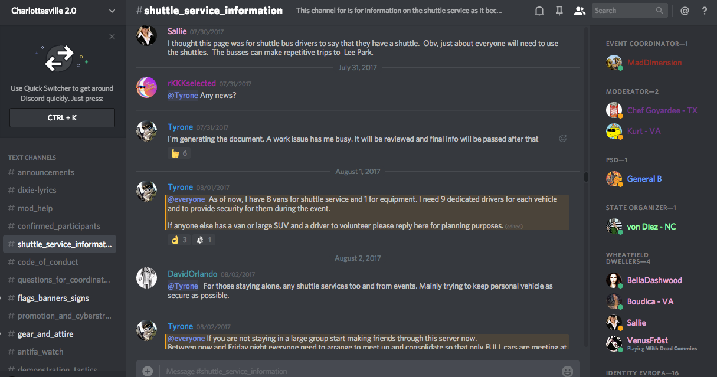
Task: Expand Charlottesville 2.0 server dropdown
Action: (112, 11)
